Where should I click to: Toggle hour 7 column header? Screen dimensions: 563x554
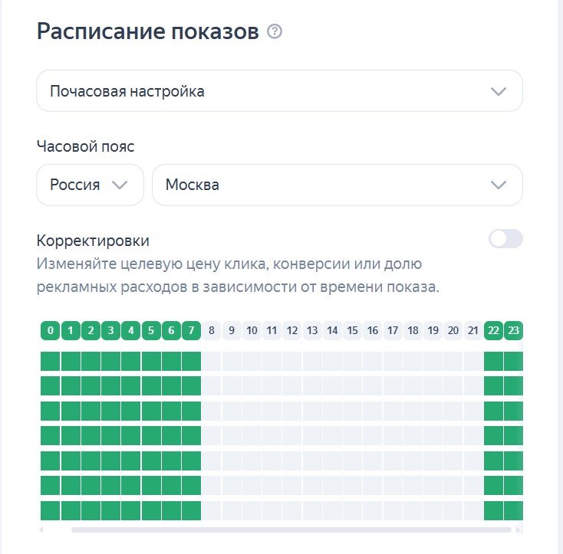(x=191, y=331)
